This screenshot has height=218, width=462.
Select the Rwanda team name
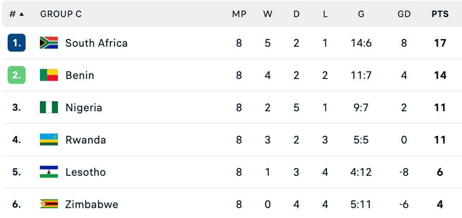[85, 140]
